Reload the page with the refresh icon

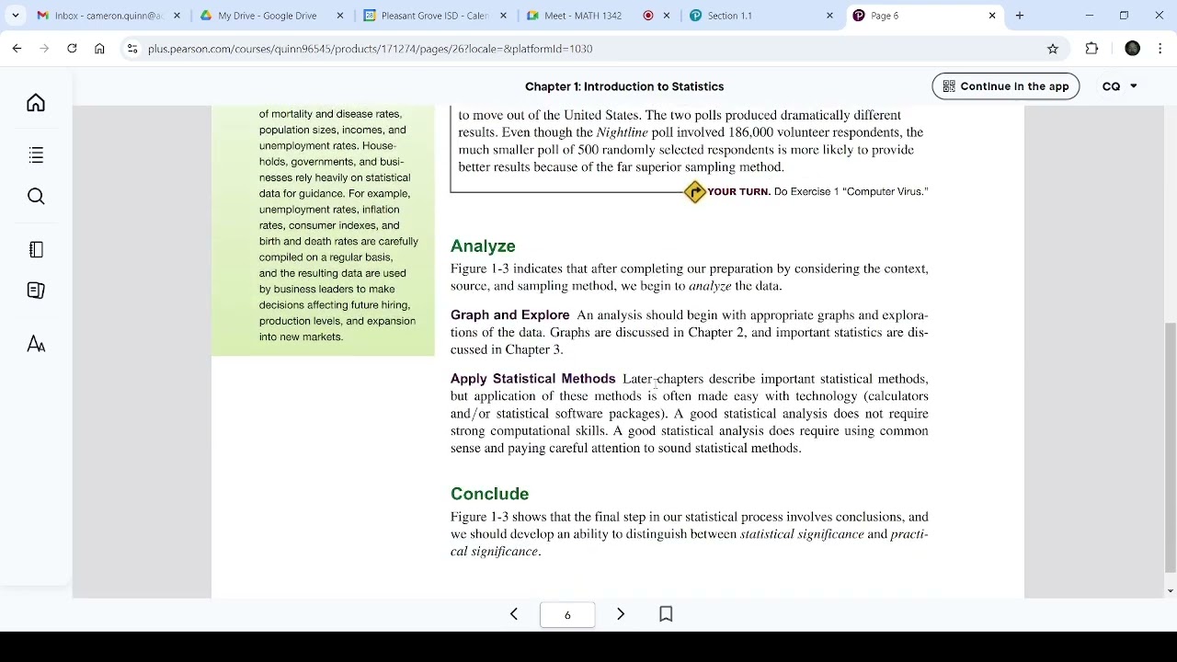point(72,49)
